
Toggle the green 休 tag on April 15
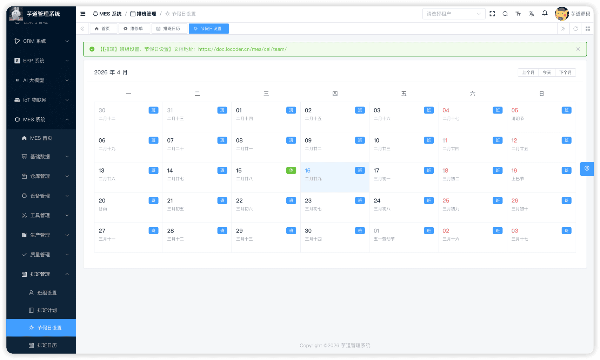(x=291, y=171)
